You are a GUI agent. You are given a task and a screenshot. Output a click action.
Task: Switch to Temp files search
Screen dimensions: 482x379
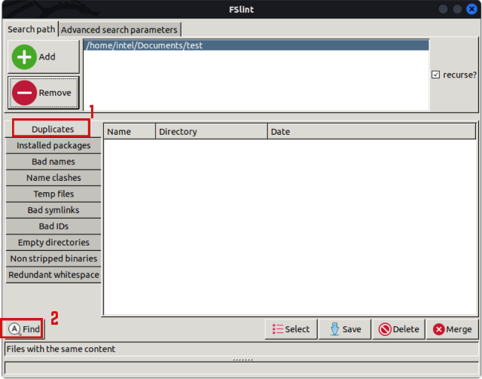(53, 194)
